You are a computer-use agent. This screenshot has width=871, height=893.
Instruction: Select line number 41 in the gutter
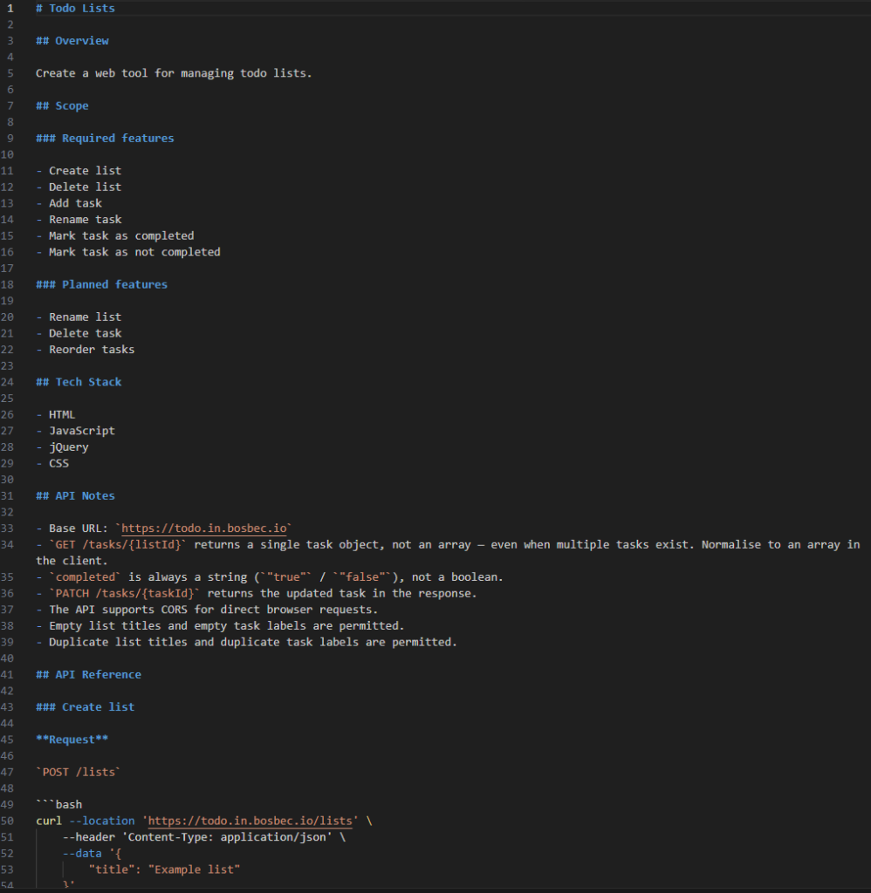[9, 674]
